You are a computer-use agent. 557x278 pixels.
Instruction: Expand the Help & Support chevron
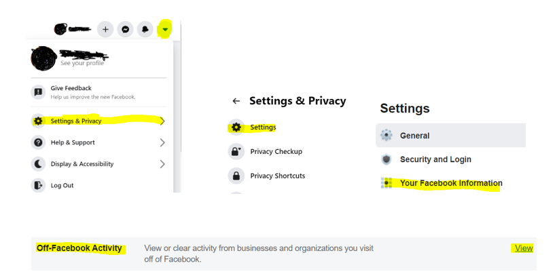(x=162, y=142)
